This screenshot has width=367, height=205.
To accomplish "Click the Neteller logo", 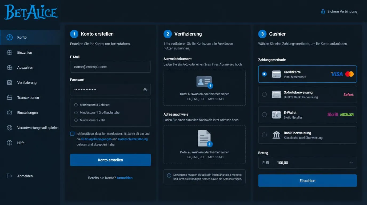I will 347,115.
